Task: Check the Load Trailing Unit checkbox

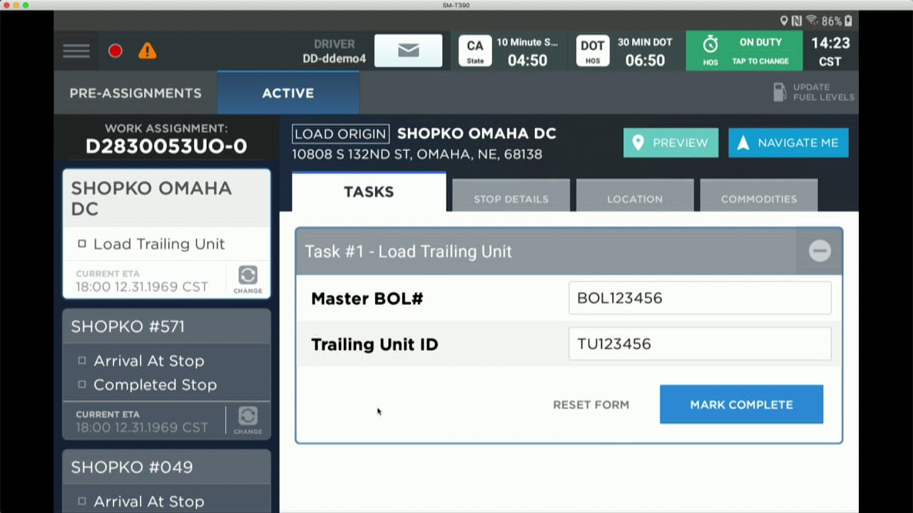Action: coord(82,244)
